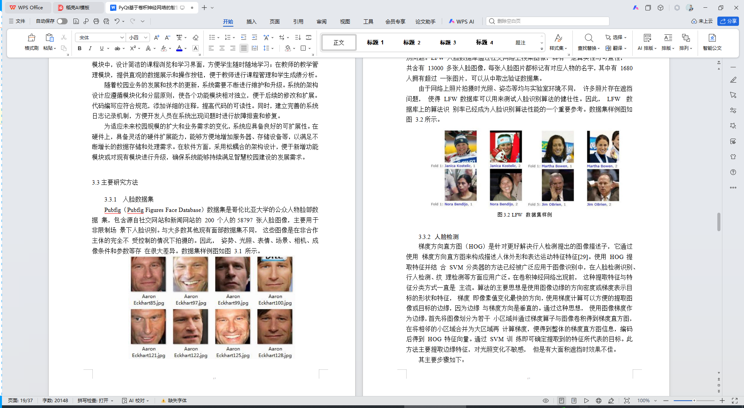Click the Not Uploaded to Cloud (未上云) button

pyautogui.click(x=702, y=21)
